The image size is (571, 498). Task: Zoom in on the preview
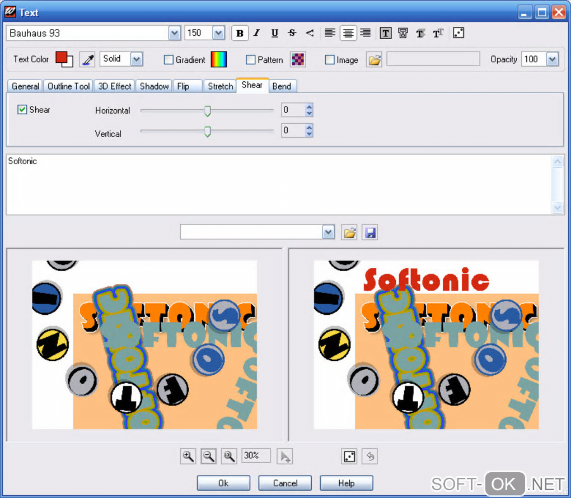tap(188, 456)
